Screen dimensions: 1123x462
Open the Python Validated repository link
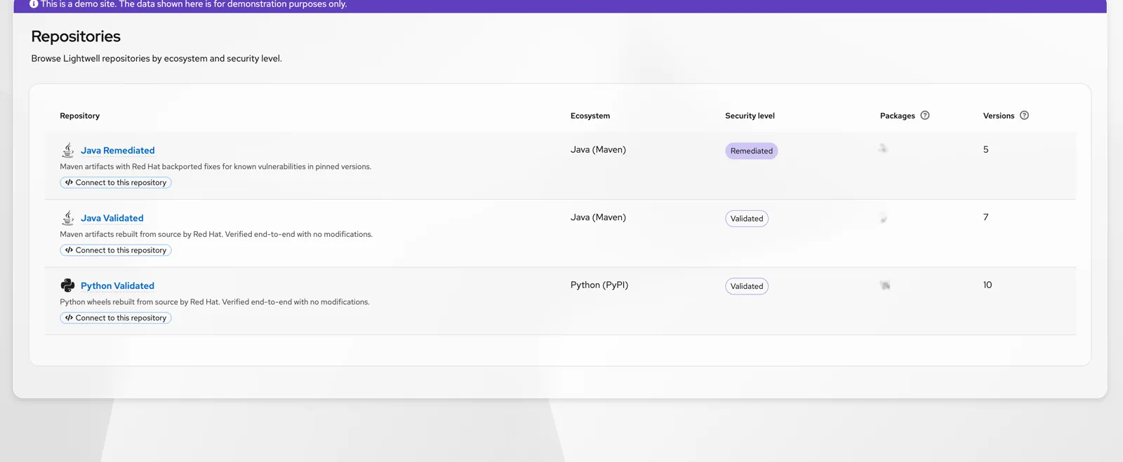[117, 286]
